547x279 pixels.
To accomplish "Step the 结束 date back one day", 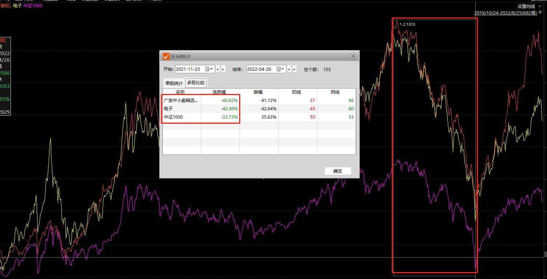I will (x=289, y=69).
